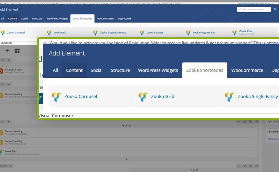Click the plus icon on the row above the first Custom Heading
Viewport: 279px width, 172px height.
click(8, 84)
